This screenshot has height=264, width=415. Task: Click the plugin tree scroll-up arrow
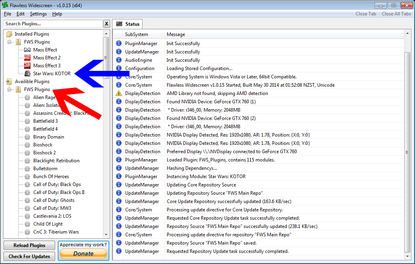coord(106,34)
